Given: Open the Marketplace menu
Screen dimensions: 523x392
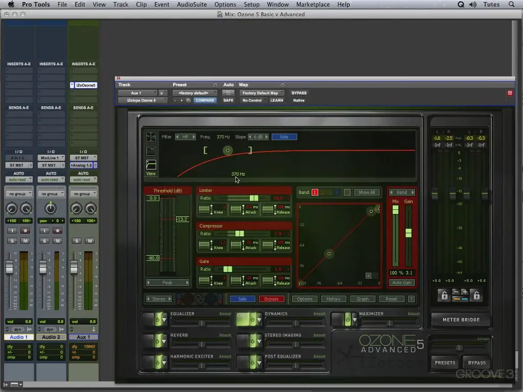Looking at the screenshot, I should pos(313,4).
